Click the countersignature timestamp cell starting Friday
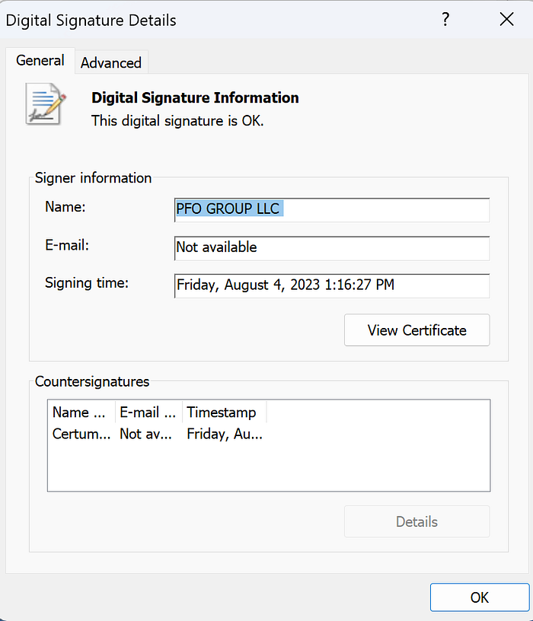533x621 pixels. coord(225,435)
